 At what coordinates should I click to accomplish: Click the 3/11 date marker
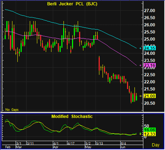click(x=30, y=144)
